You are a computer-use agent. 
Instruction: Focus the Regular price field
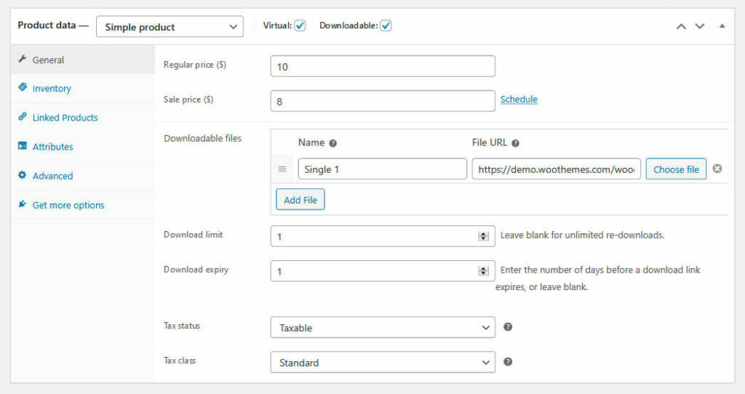click(383, 66)
